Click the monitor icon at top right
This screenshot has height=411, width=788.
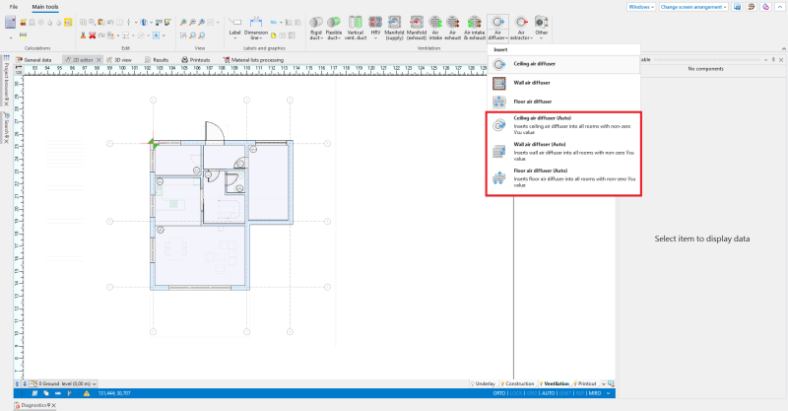click(x=737, y=7)
